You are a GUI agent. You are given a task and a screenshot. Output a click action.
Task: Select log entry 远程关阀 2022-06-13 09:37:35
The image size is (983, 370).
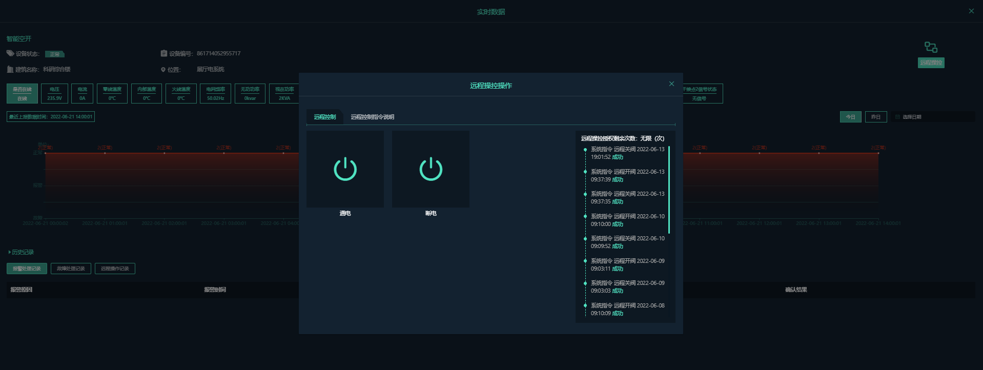(x=627, y=198)
